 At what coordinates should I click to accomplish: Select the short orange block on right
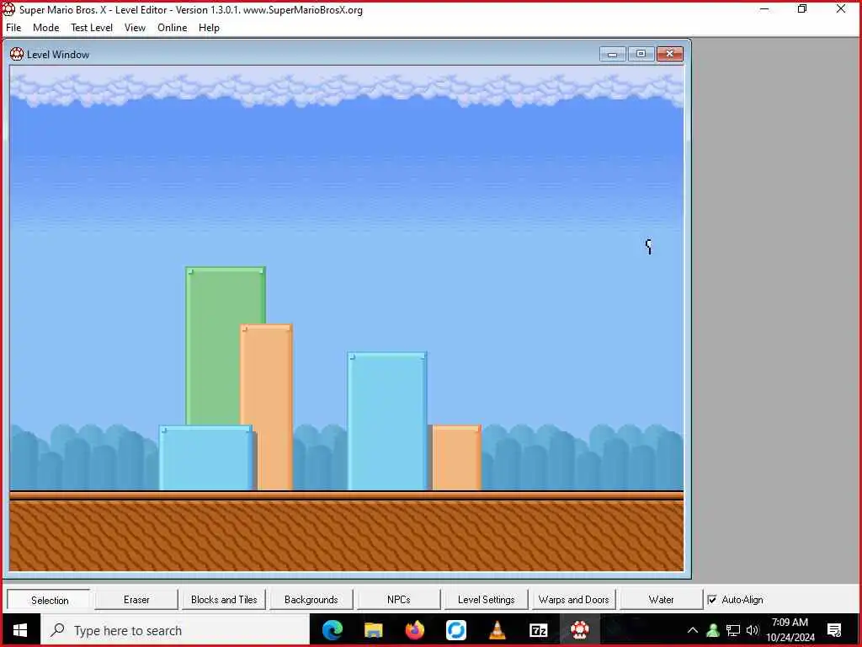pyautogui.click(x=456, y=457)
